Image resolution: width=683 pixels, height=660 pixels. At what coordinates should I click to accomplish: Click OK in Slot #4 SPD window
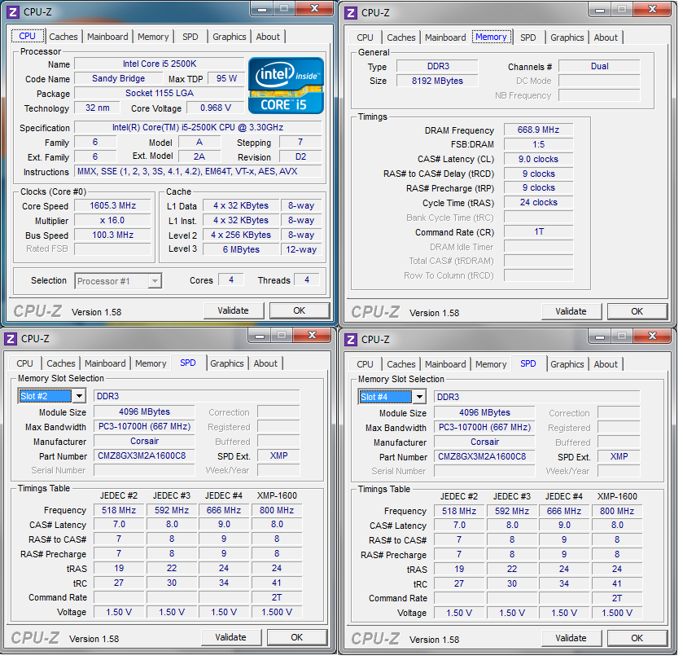coord(637,639)
